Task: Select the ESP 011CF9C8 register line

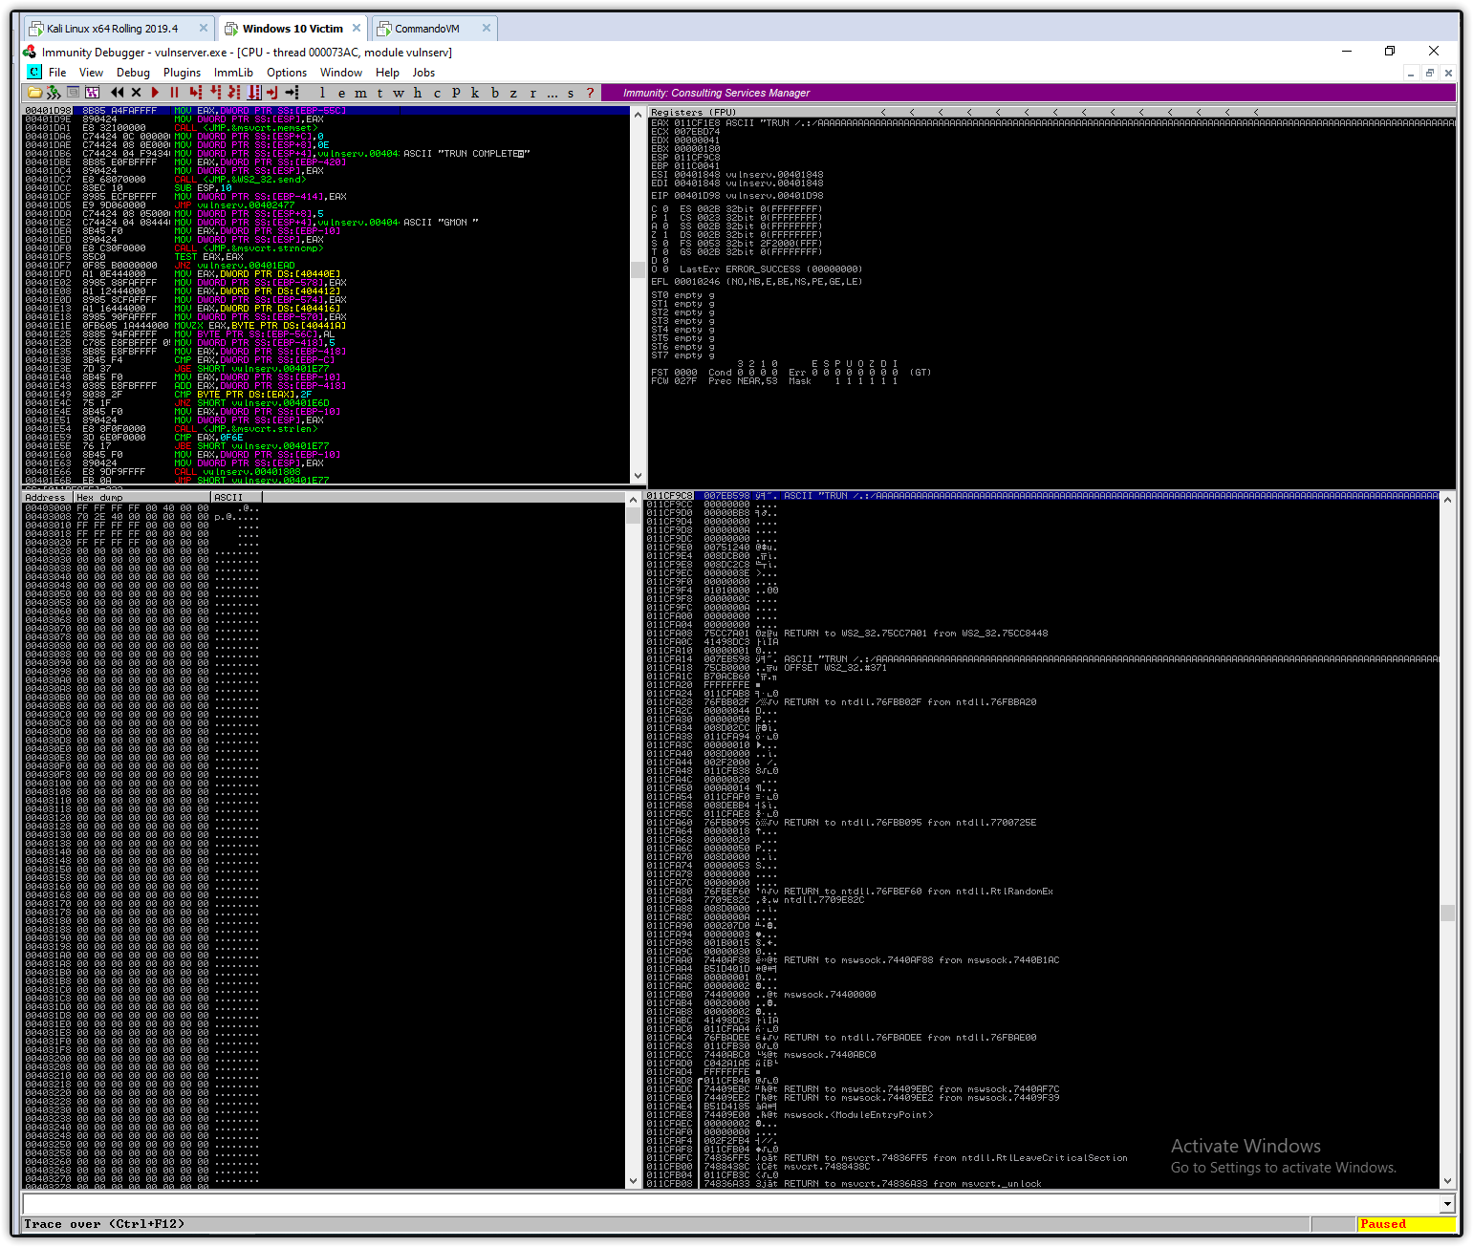Action: (x=686, y=157)
